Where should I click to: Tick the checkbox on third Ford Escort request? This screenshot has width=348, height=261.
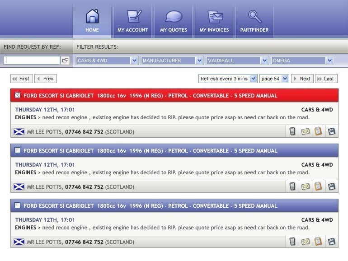(18, 205)
